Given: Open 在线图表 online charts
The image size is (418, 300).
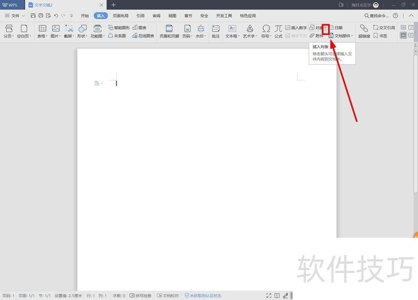Looking at the screenshot, I should (x=143, y=35).
